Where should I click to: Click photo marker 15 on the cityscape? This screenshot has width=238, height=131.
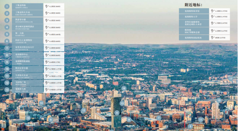(x=219, y=100)
